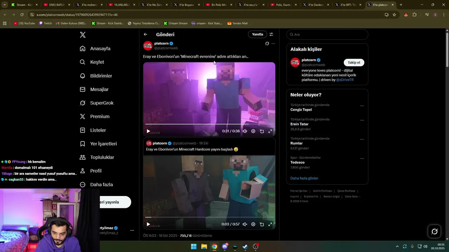Open the Twitch bookmark
Screen dimensions: 449x252
click(x=45, y=23)
